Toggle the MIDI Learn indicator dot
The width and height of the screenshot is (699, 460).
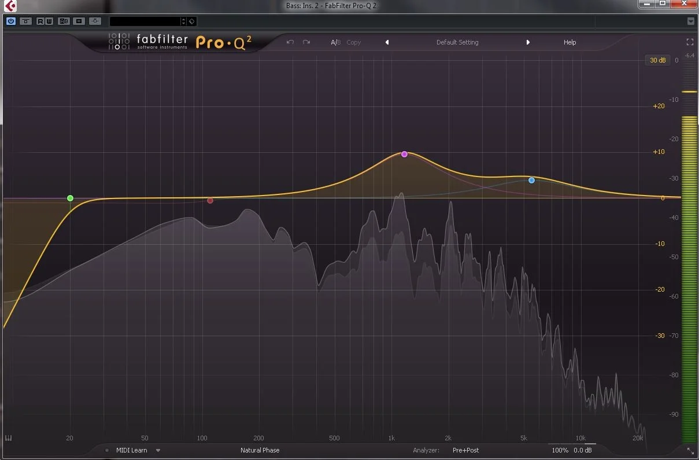click(x=107, y=450)
